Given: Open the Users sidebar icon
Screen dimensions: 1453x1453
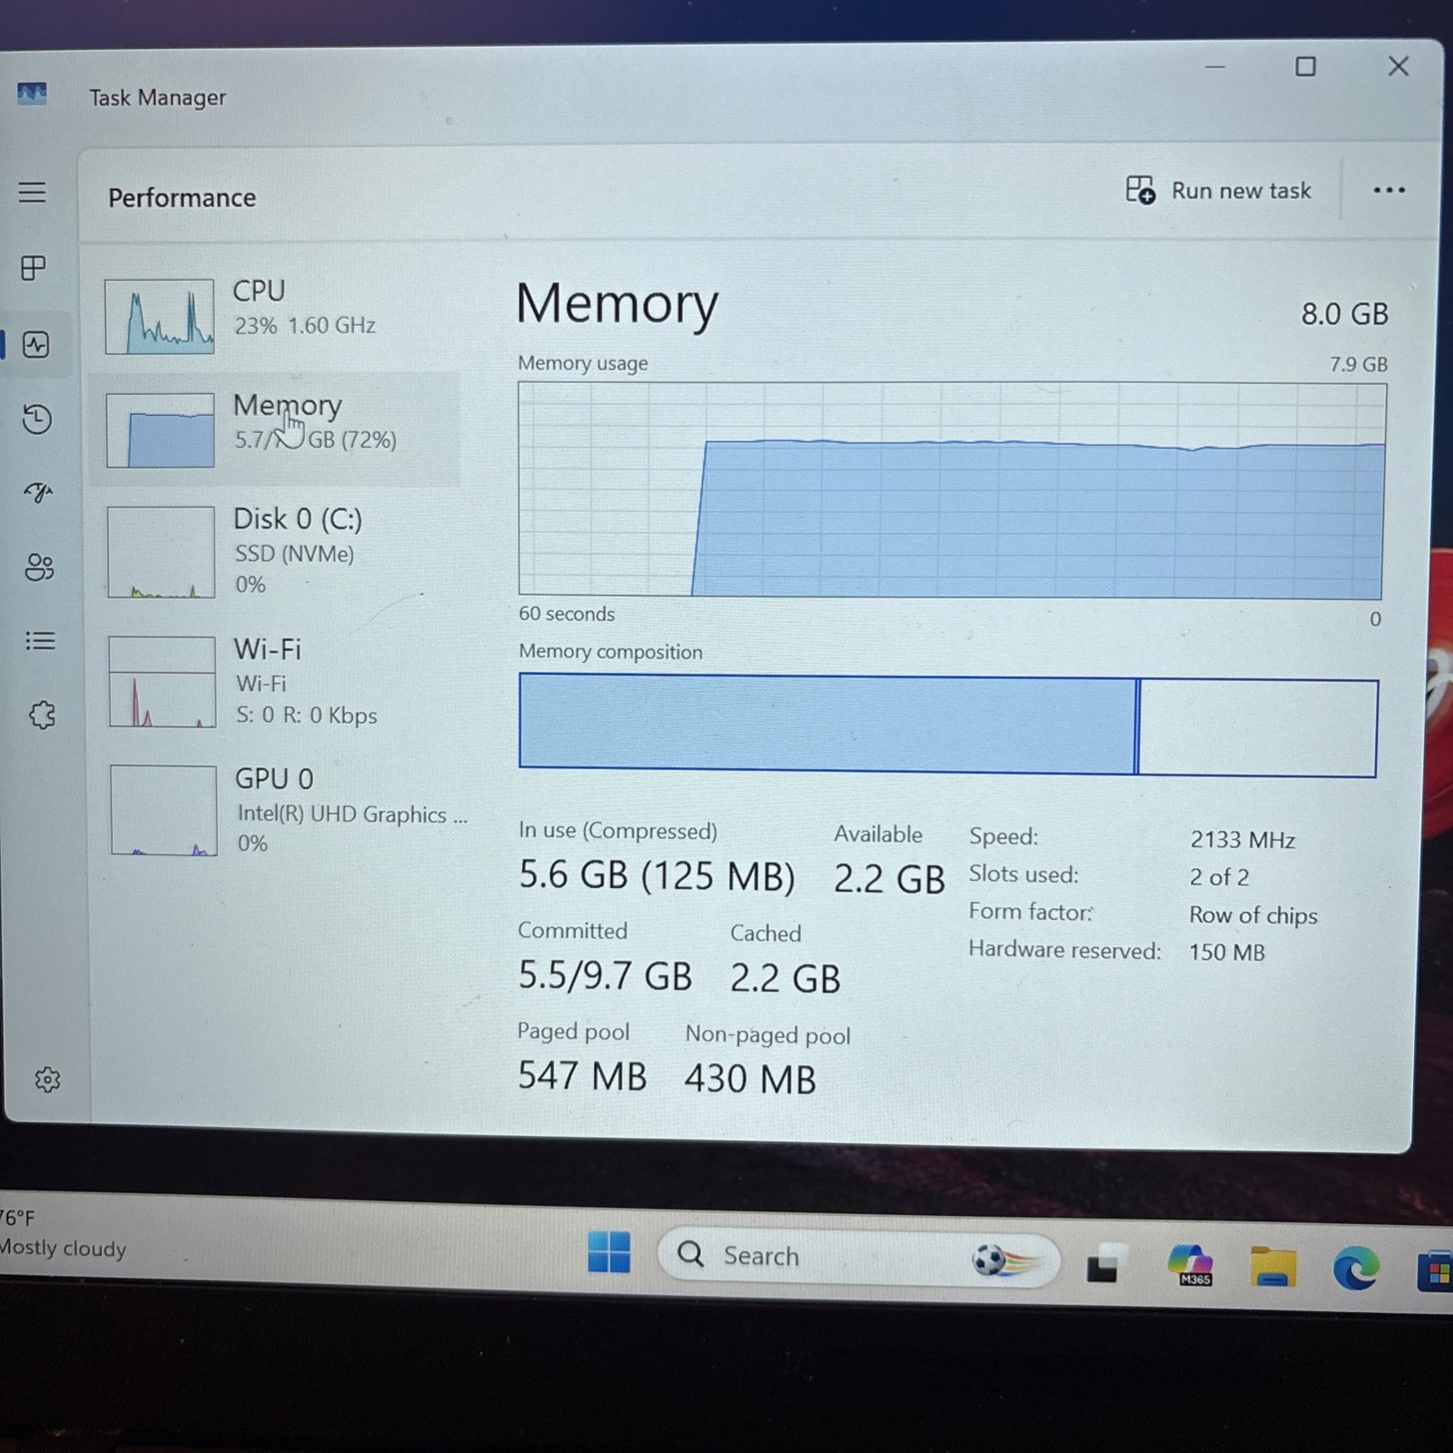Looking at the screenshot, I should point(39,567).
